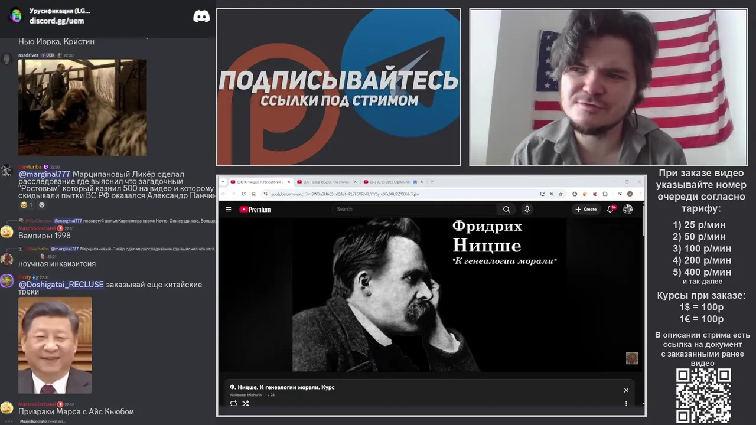Switch to the third browser tab '02.09.2025'

point(389,182)
